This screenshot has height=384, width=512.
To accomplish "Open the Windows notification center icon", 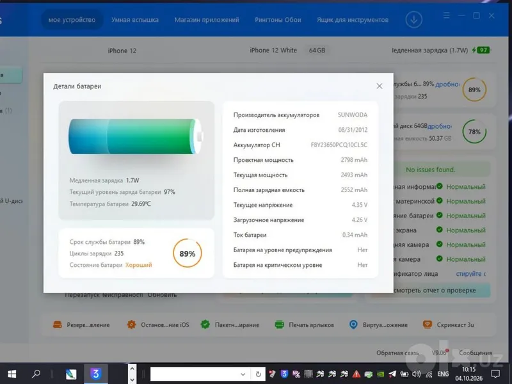I will click(x=495, y=374).
